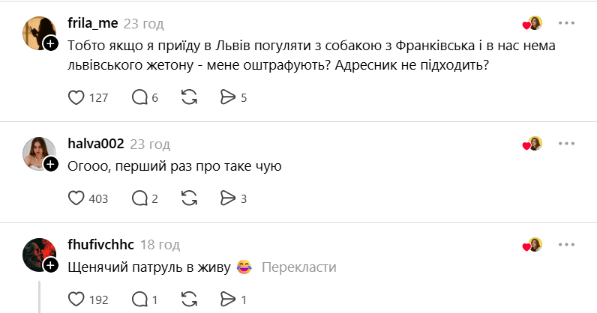This screenshot has width=597, height=313.
Task: Open the halva002 username link
Action: (95, 144)
